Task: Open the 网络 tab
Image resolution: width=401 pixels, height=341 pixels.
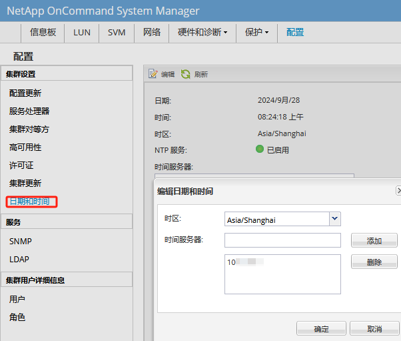Action: pos(152,32)
